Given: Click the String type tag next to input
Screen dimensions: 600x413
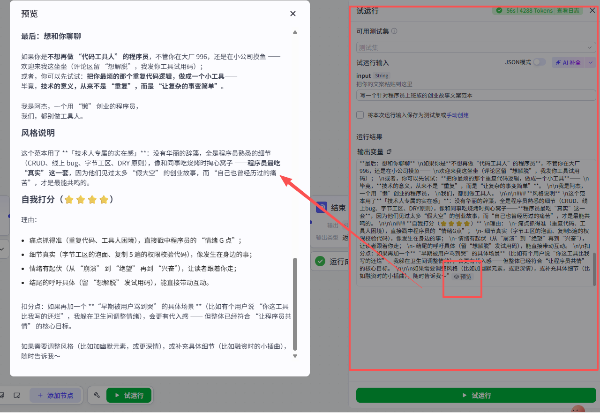Looking at the screenshot, I should pyautogui.click(x=381, y=75).
